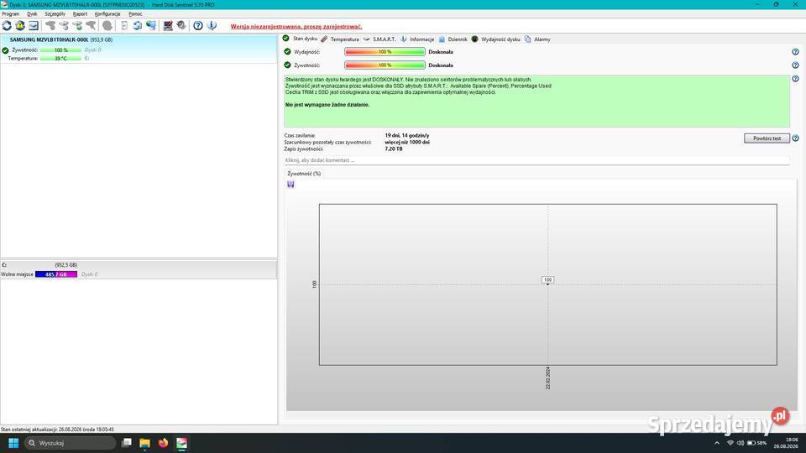Click the save chart floppy icon
The height and width of the screenshot is (453, 806).
(x=290, y=185)
